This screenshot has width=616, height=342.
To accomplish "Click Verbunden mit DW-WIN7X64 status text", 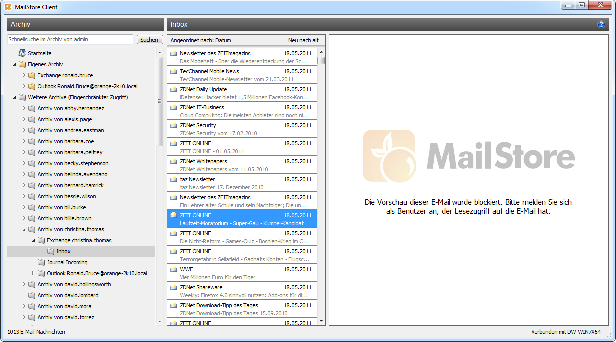I will [x=566, y=332].
